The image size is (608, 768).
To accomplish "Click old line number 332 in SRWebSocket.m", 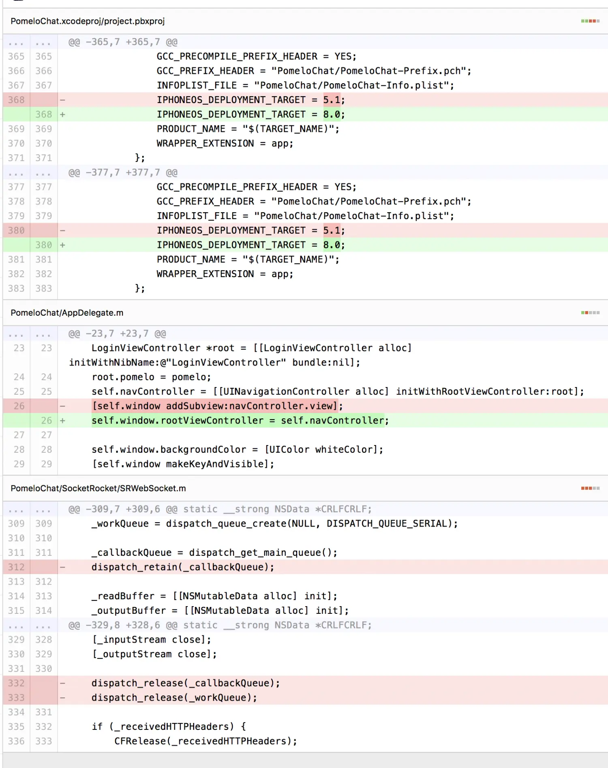I will [x=16, y=683].
